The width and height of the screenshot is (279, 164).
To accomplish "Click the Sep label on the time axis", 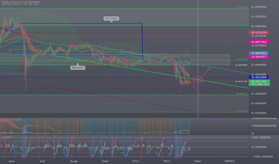I will click(x=105, y=161).
